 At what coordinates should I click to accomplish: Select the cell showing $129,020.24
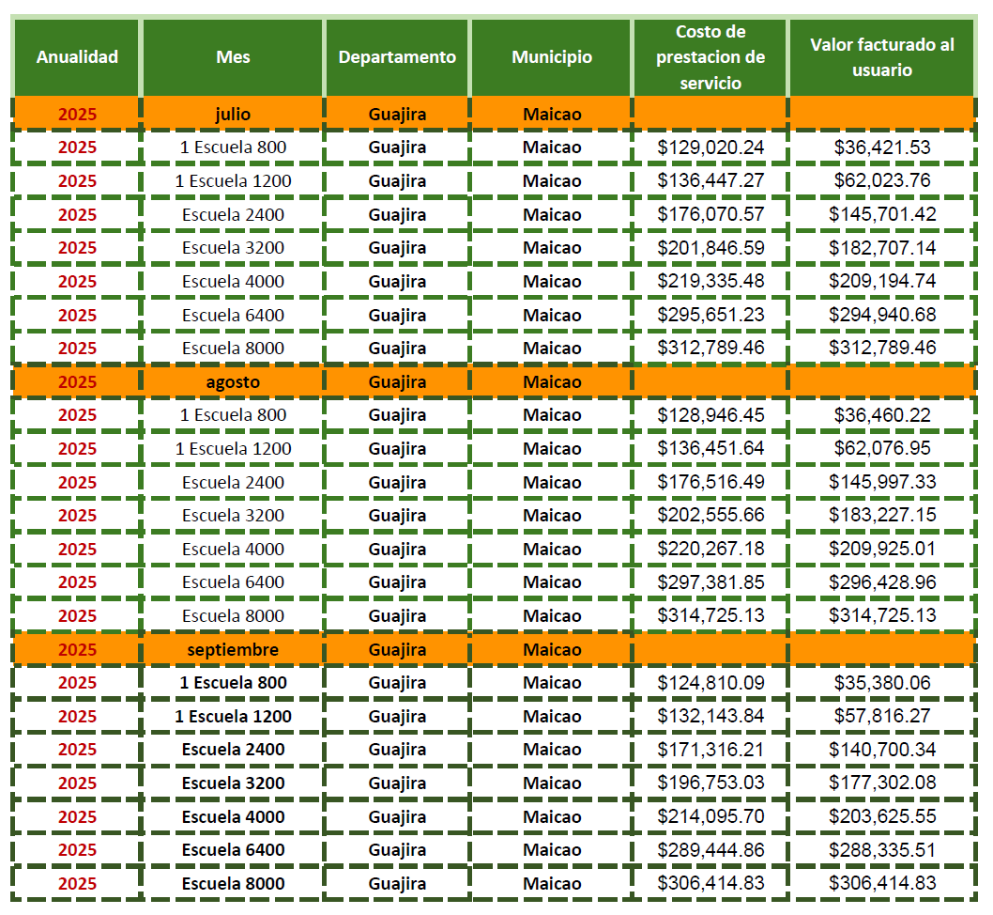[710, 147]
